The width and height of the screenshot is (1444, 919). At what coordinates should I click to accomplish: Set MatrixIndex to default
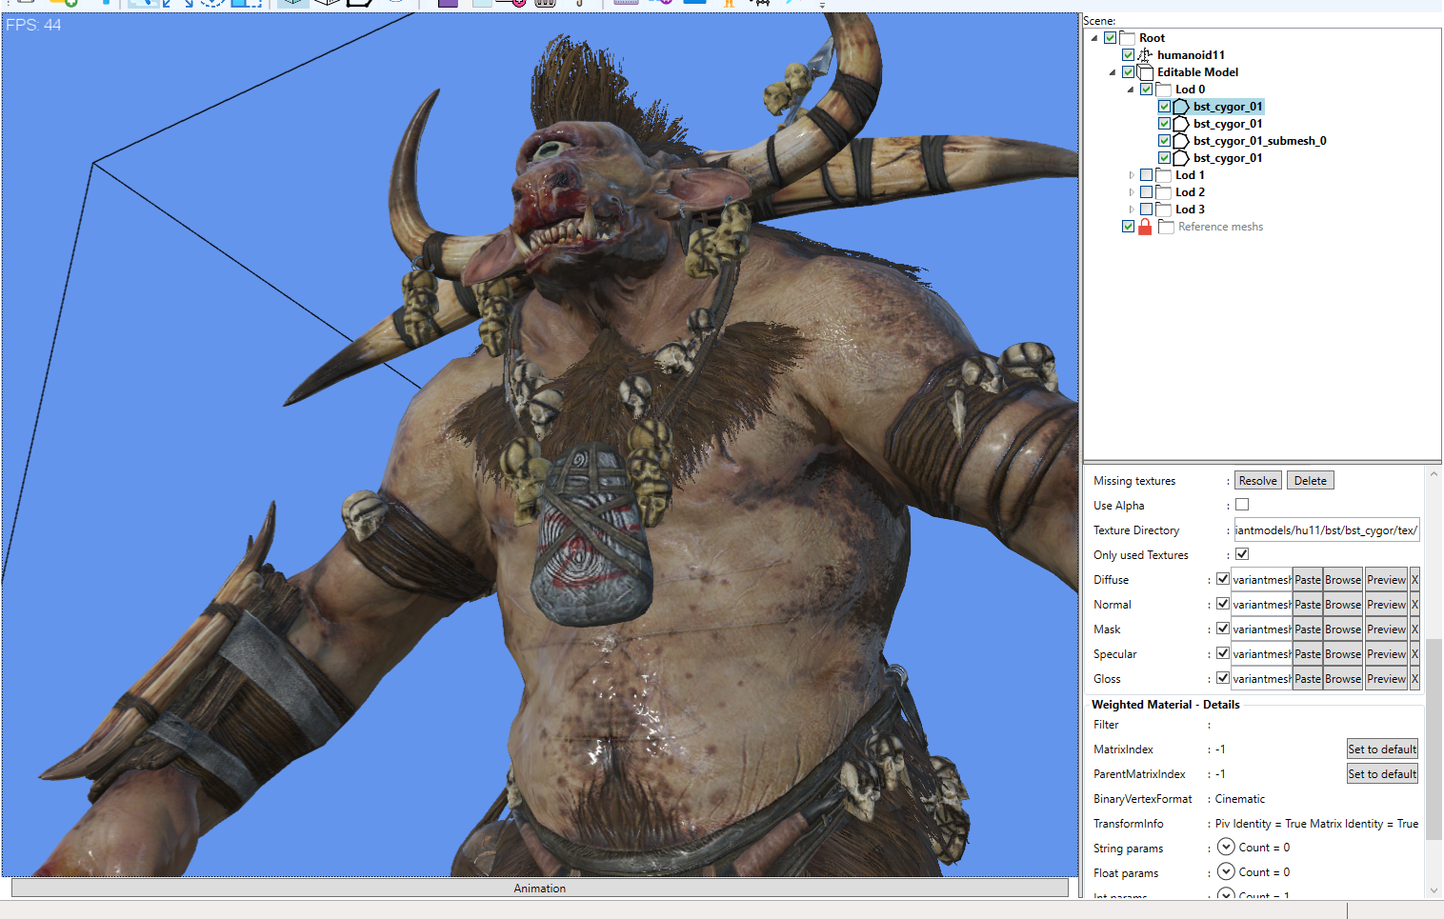click(1382, 749)
